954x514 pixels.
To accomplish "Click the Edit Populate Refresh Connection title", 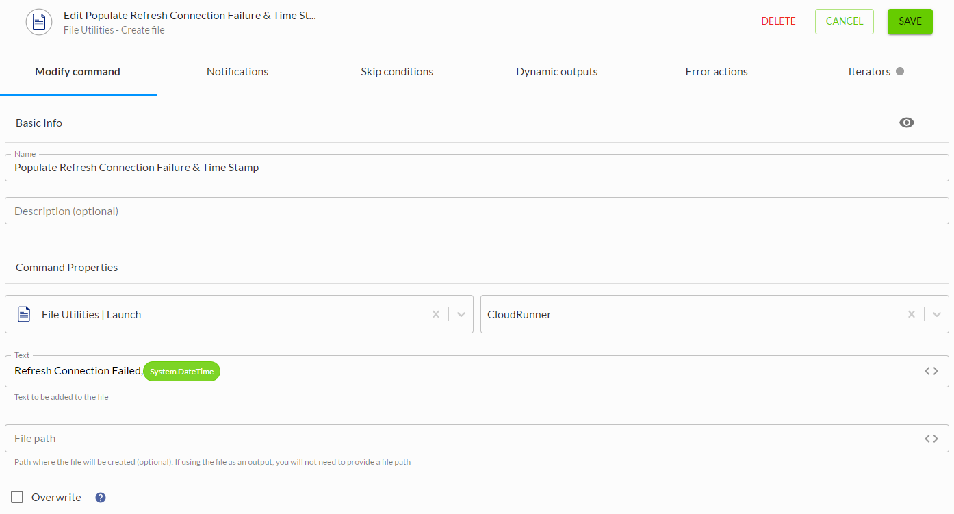I will (190, 15).
